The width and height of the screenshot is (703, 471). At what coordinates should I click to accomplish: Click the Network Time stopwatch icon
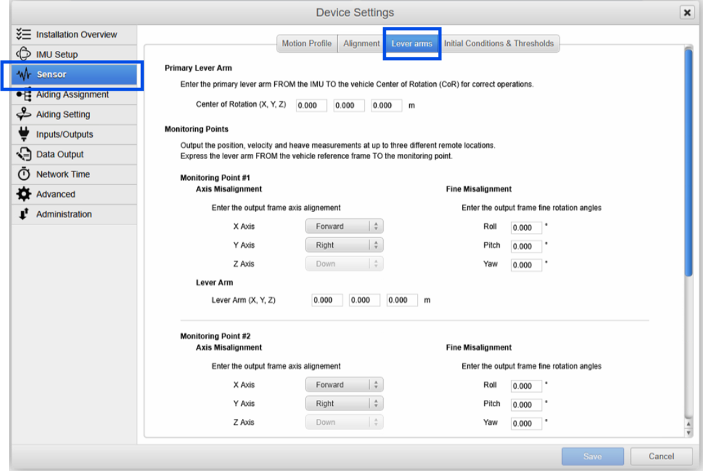23,174
